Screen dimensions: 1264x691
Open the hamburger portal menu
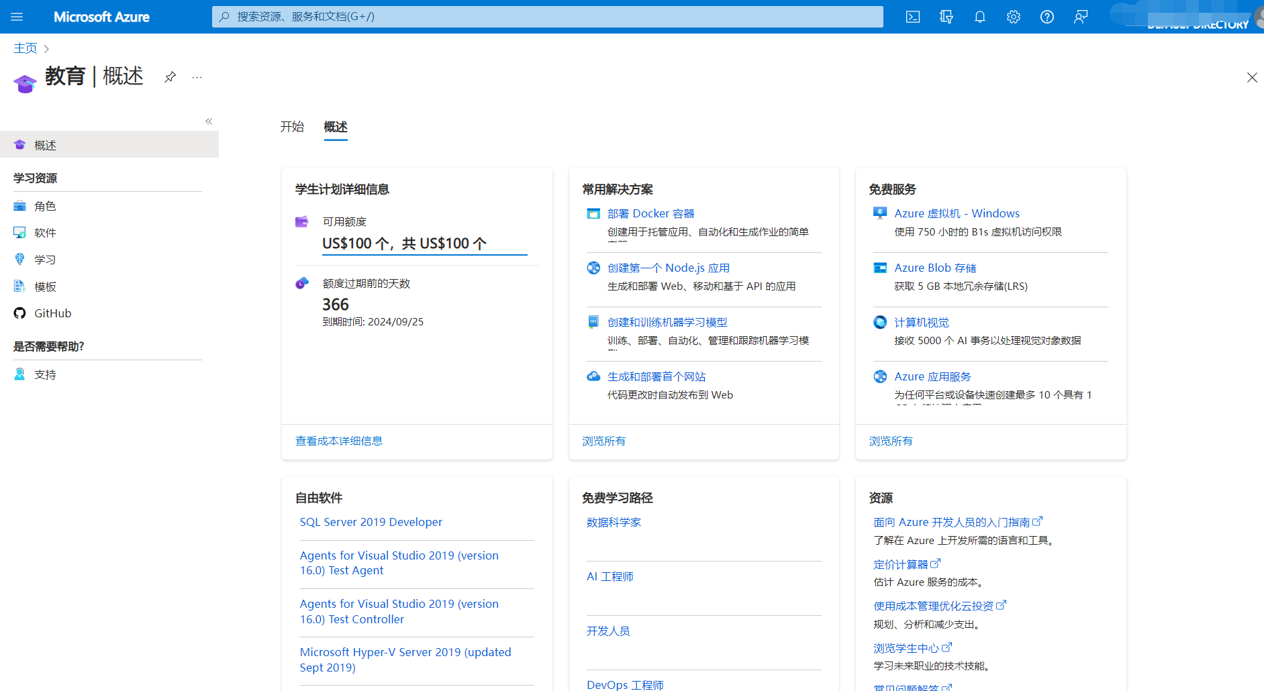17,17
